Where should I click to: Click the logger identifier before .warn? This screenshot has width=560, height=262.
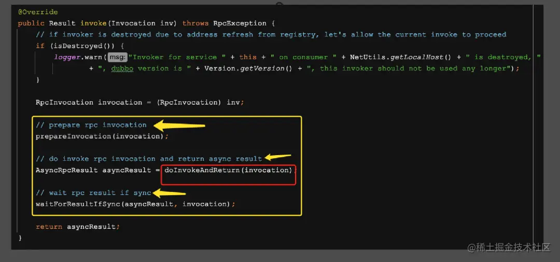tap(67, 57)
